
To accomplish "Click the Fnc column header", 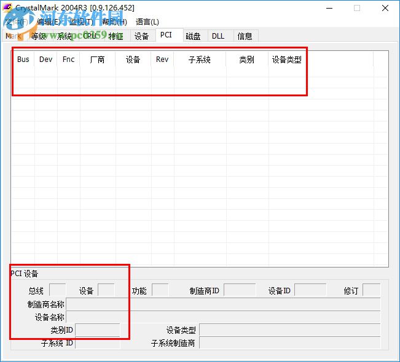I will coord(69,60).
